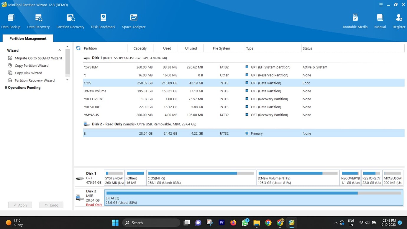Sort by the Unused column header
Image resolution: width=407 pixels, height=229 pixels.
[191, 48]
